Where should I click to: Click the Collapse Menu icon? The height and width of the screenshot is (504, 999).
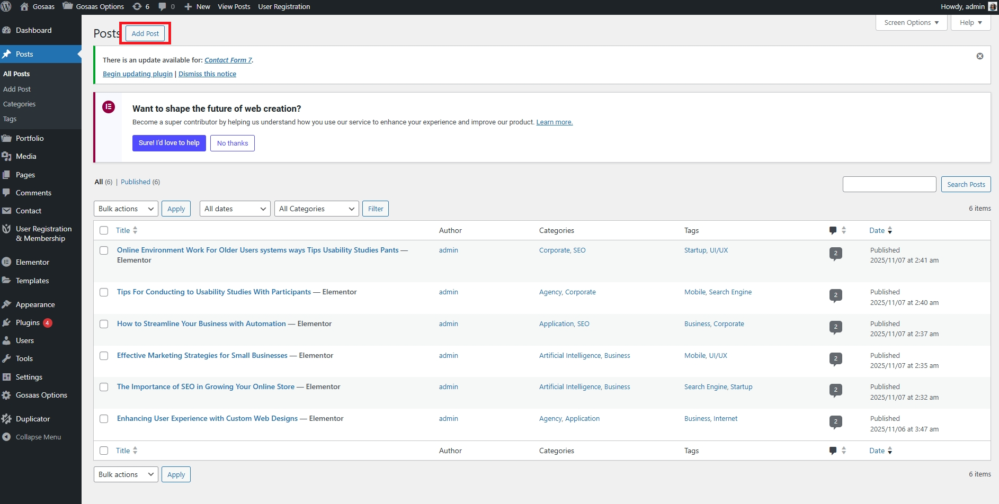(x=7, y=437)
